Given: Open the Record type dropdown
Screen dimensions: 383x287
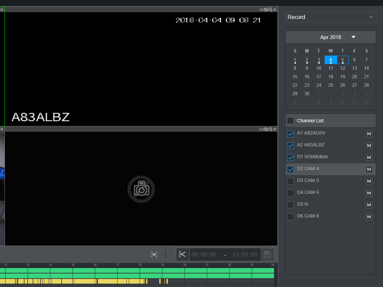Looking at the screenshot, I should tap(330, 17).
